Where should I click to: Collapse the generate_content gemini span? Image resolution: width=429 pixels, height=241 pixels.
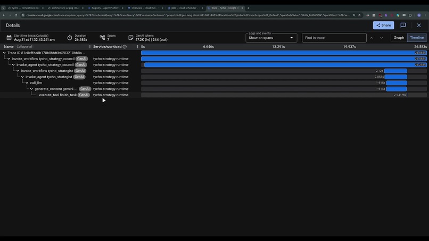tap(31, 89)
